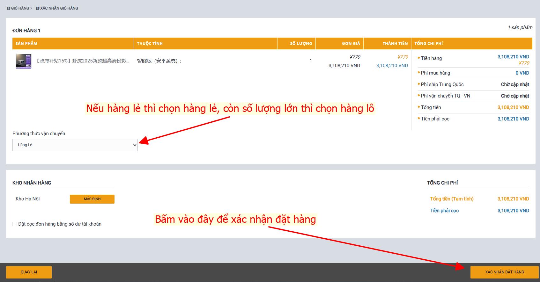Click the dropdown arrow next to Hàng Lẻ
540x282 pixels.
(134, 145)
